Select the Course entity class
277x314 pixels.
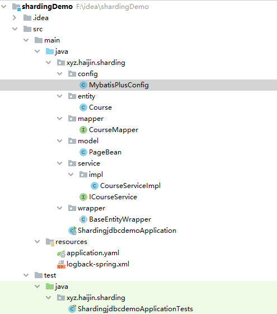pyautogui.click(x=100, y=107)
